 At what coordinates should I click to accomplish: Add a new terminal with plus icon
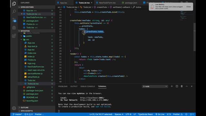point(172,86)
